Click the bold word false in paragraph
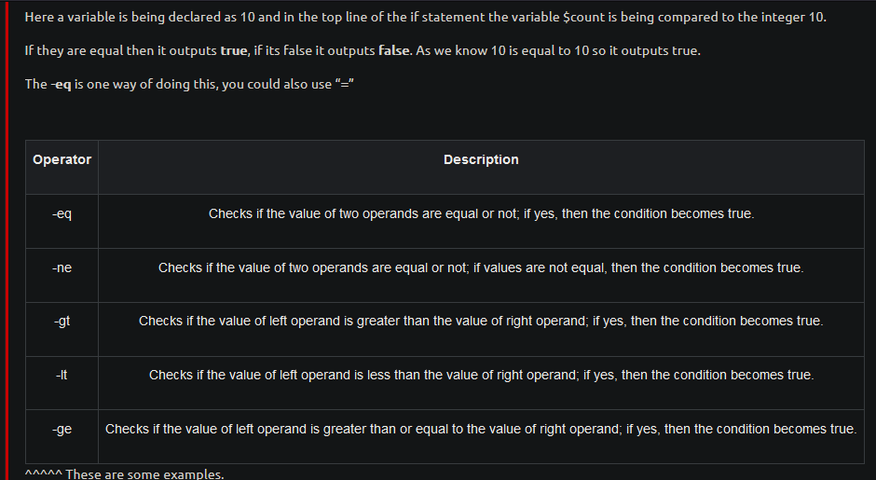 click(394, 51)
